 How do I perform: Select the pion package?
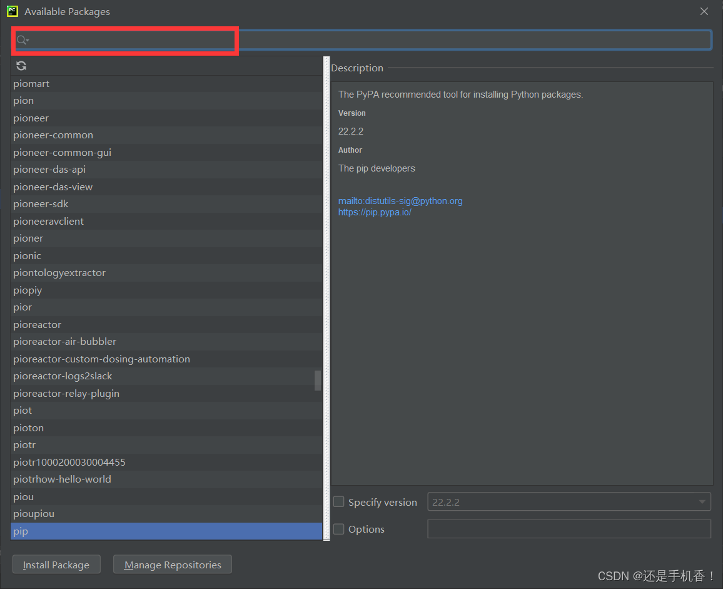(166, 101)
